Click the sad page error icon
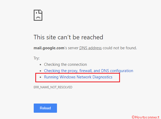The width and height of the screenshot is (161, 119). tap(38, 15)
